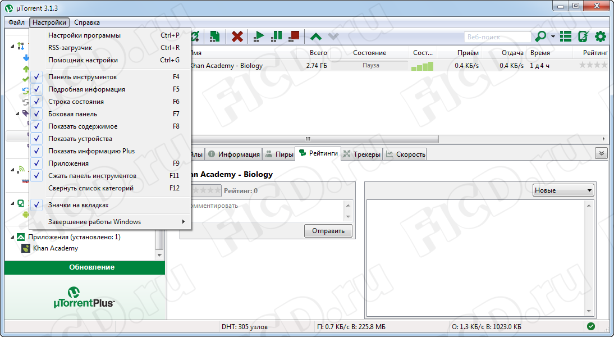Collapse the torrents tree node triangle

(x=12, y=46)
